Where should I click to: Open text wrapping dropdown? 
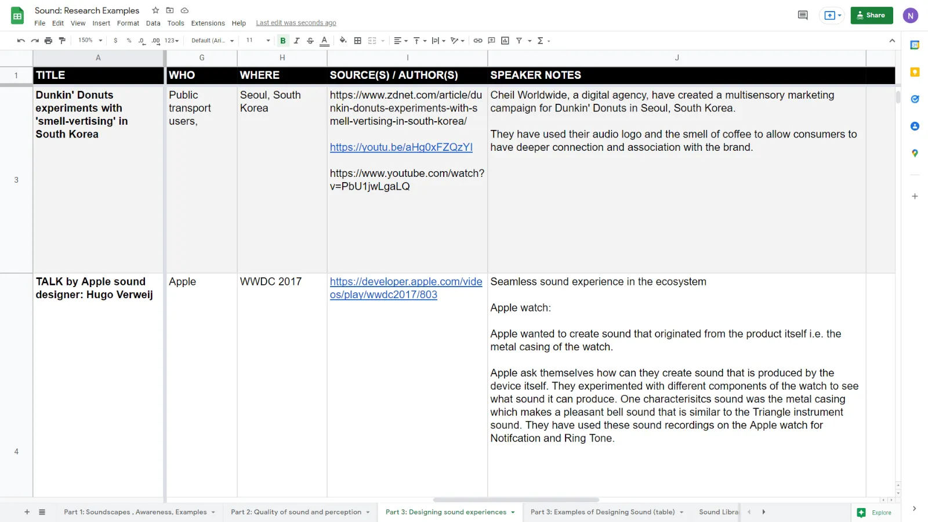click(x=438, y=41)
